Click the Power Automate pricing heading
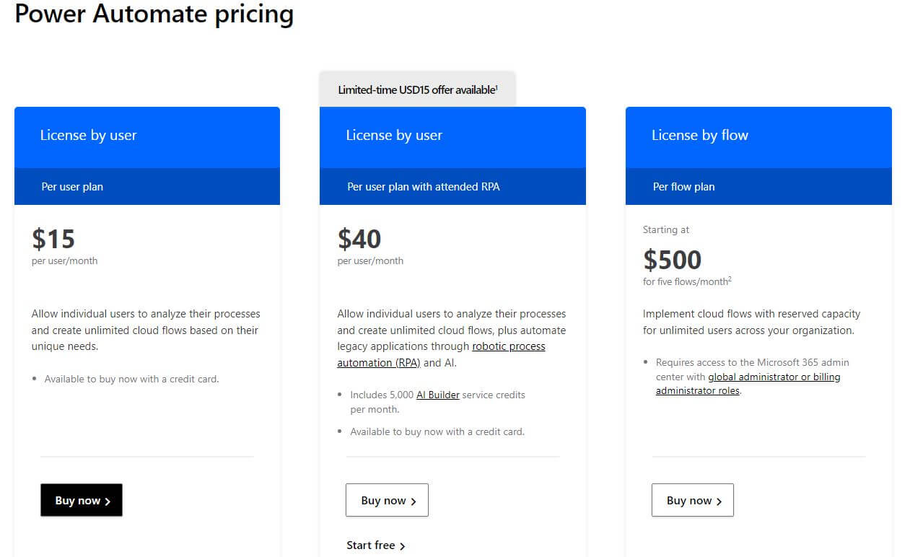Screen dimensions: 923x557 pos(154,14)
